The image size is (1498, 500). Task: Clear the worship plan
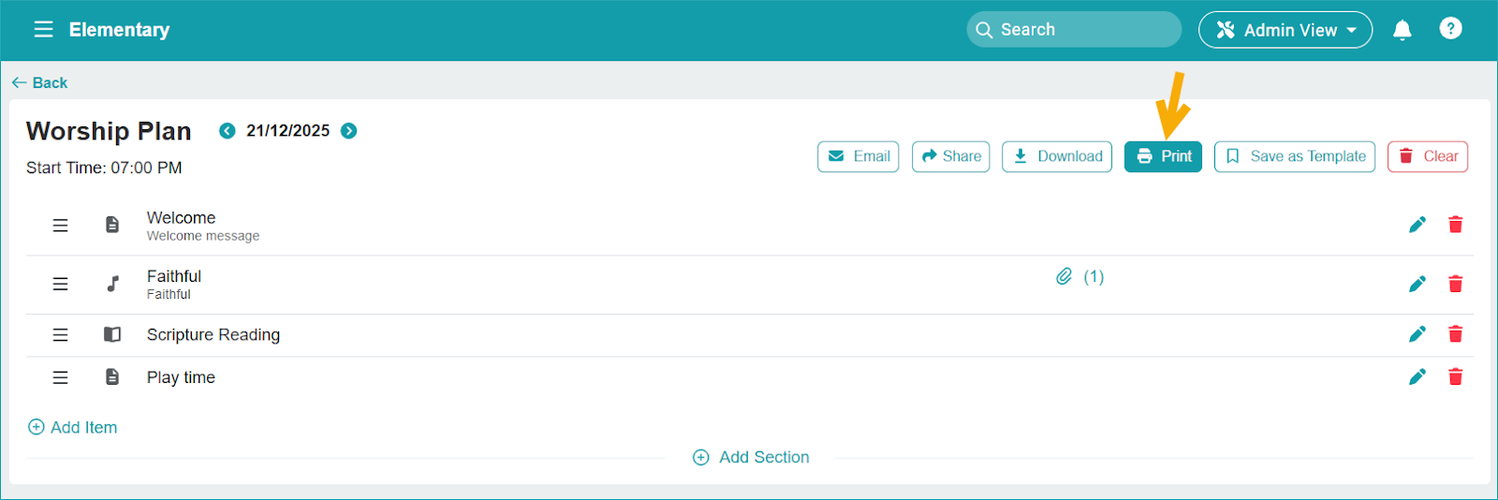point(1428,156)
